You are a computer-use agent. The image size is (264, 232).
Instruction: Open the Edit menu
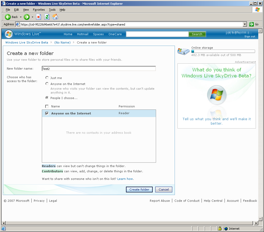(16, 10)
